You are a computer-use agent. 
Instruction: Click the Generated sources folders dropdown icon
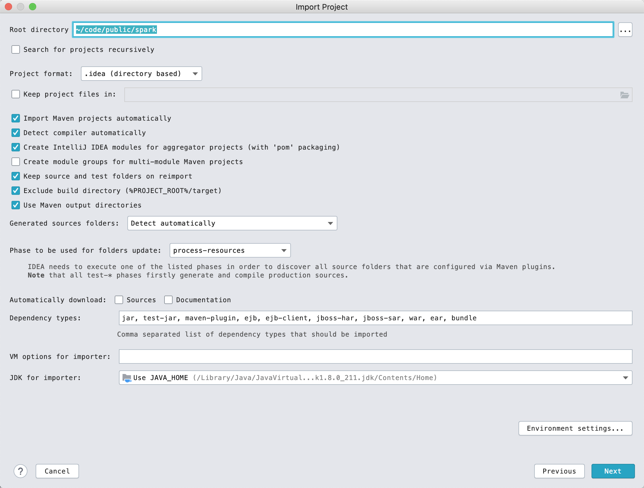point(330,223)
